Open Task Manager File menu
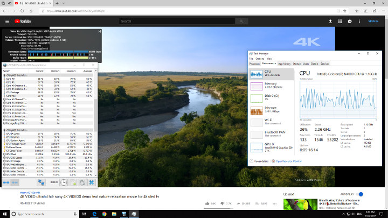This screenshot has height=218, width=388. (x=251, y=59)
